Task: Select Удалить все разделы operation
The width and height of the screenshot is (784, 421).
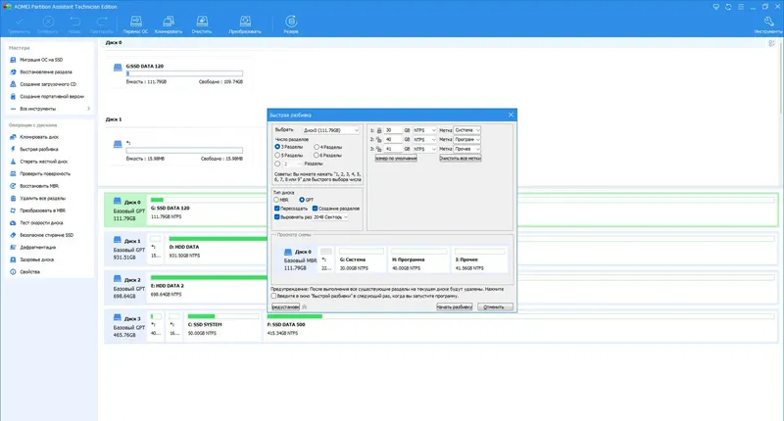Action: 42,199
